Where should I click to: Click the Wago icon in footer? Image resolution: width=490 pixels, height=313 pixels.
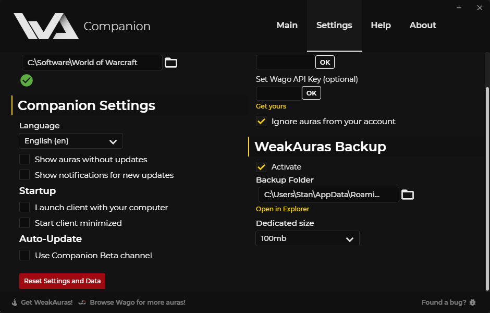click(82, 303)
